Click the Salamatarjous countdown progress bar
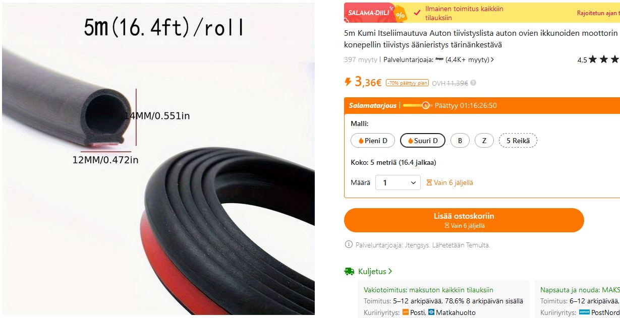 (417, 105)
